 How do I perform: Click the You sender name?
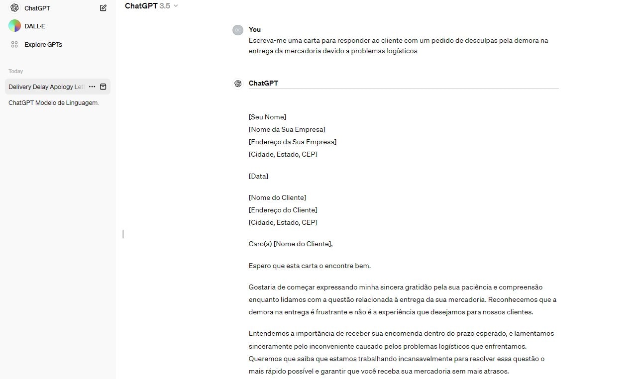pos(255,29)
